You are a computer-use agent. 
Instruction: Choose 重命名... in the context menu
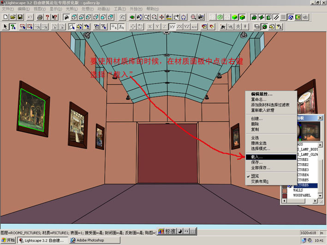[271, 100]
